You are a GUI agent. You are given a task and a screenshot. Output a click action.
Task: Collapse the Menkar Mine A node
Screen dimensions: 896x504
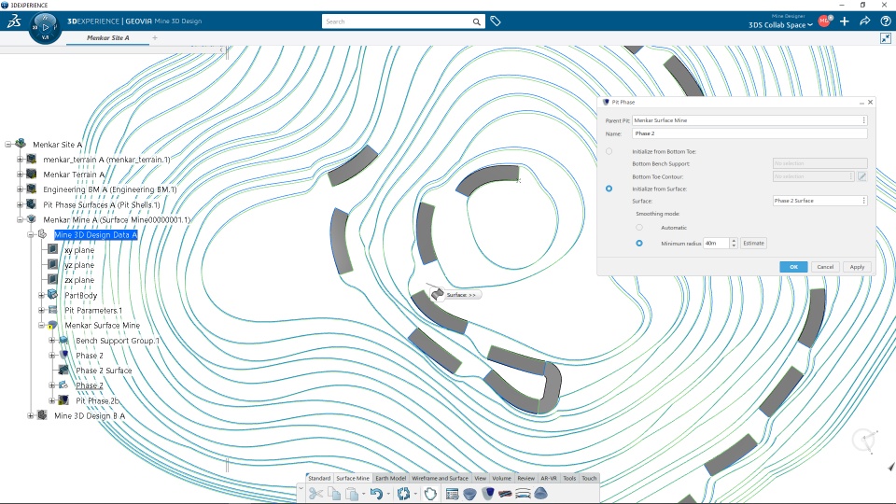pyautogui.click(x=20, y=219)
